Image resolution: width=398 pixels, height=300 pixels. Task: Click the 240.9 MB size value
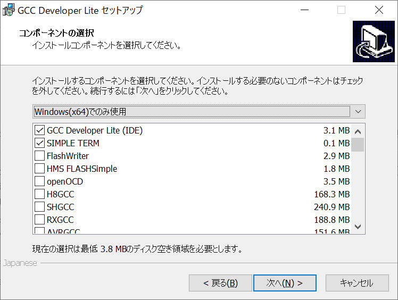(x=332, y=207)
